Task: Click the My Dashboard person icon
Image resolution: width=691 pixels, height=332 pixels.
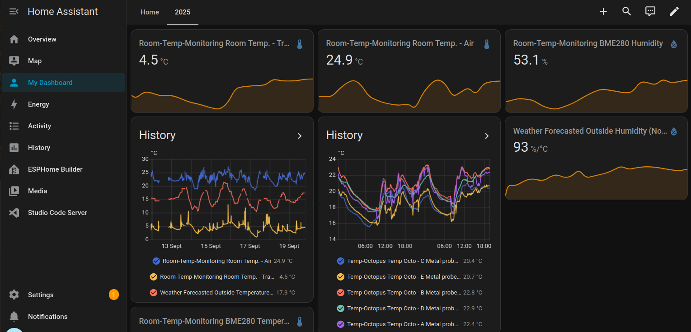Action: pyautogui.click(x=14, y=83)
